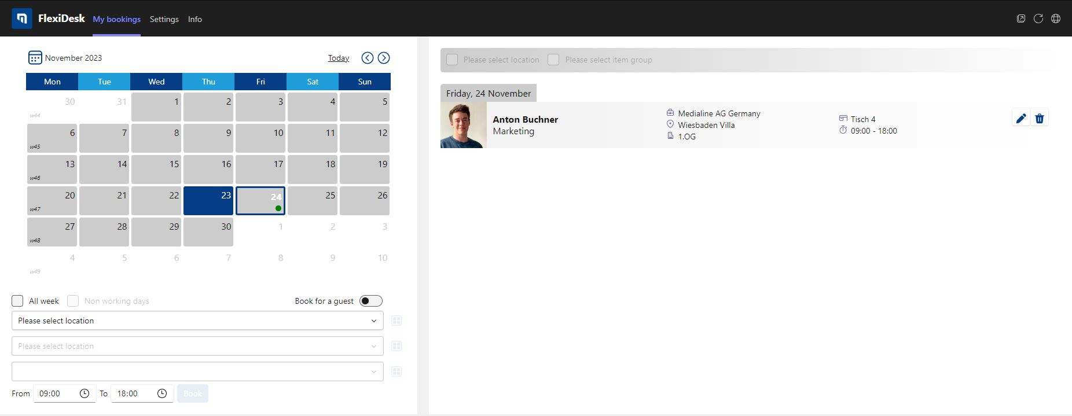Go to next month arrow
Screen dimensions: 1072x416
384,58
